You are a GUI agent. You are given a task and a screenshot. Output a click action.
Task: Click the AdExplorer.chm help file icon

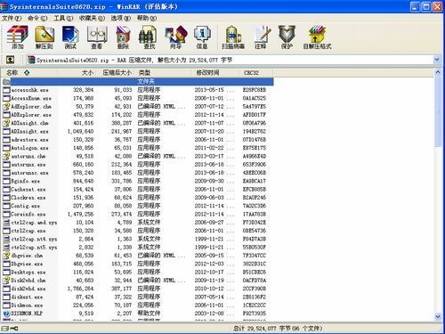(x=6, y=106)
